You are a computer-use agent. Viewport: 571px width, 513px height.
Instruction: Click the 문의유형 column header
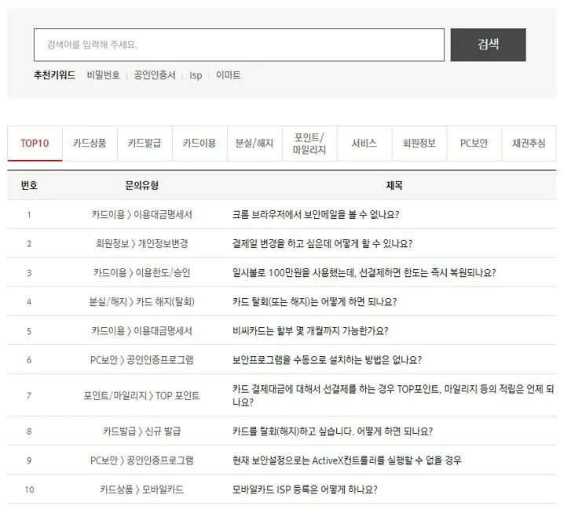(142, 185)
